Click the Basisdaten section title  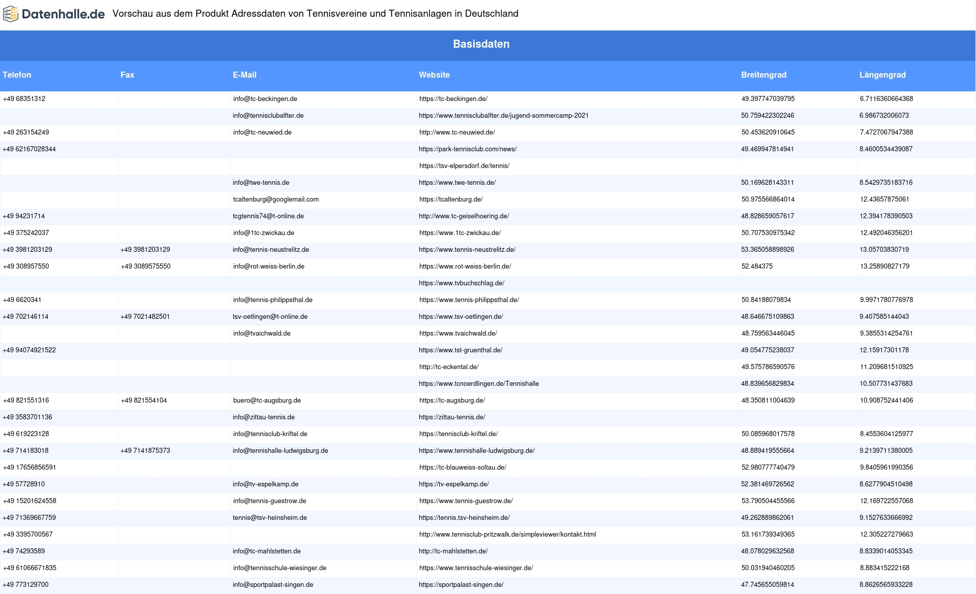481,44
